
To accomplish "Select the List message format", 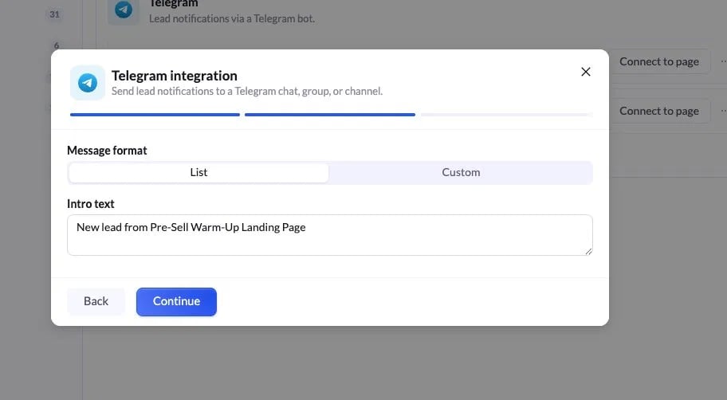I will click(198, 172).
